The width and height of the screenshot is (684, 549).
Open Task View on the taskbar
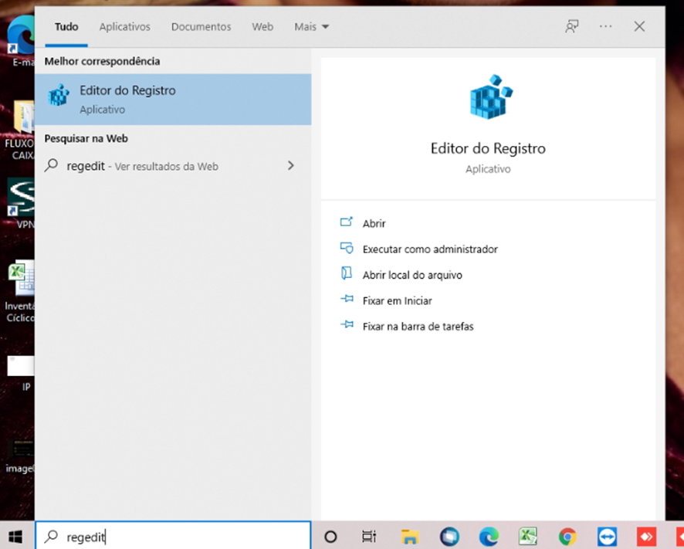pyautogui.click(x=369, y=537)
